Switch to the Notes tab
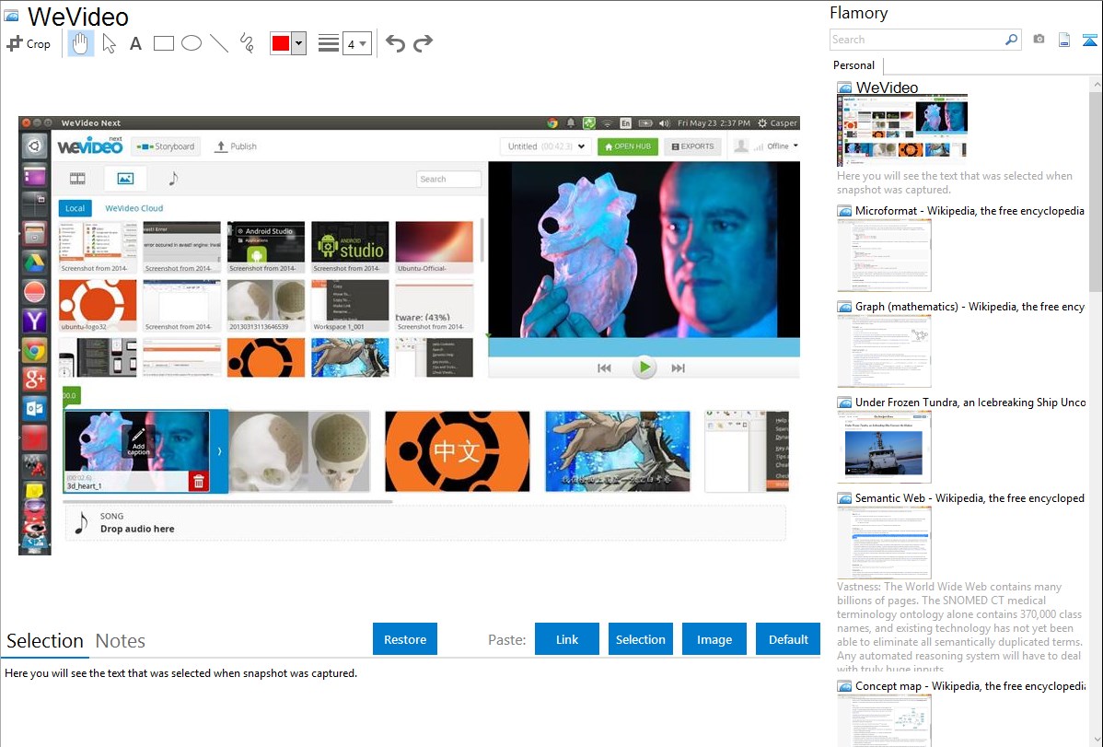 [121, 641]
